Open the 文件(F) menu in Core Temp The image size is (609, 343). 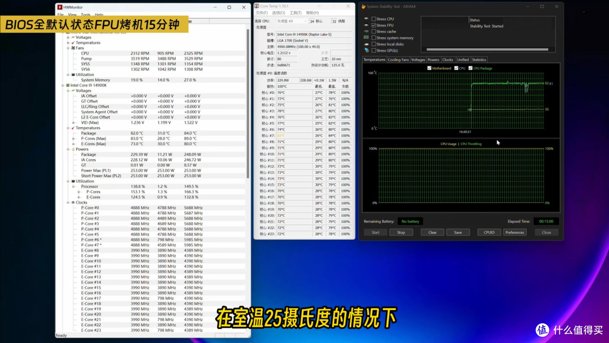click(x=262, y=13)
